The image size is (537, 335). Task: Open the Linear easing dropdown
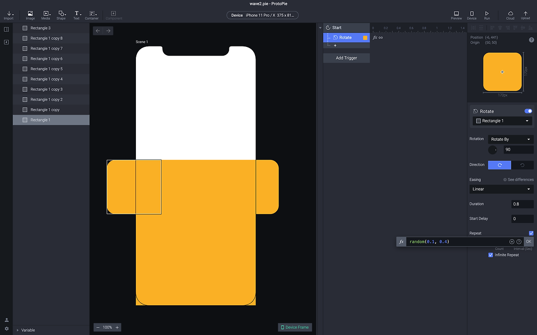[501, 189]
